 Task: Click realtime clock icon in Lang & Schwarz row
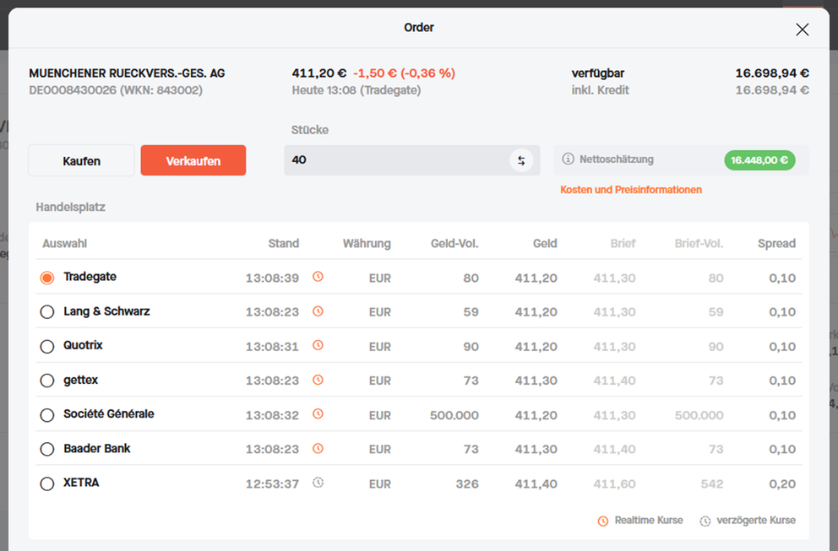point(318,311)
